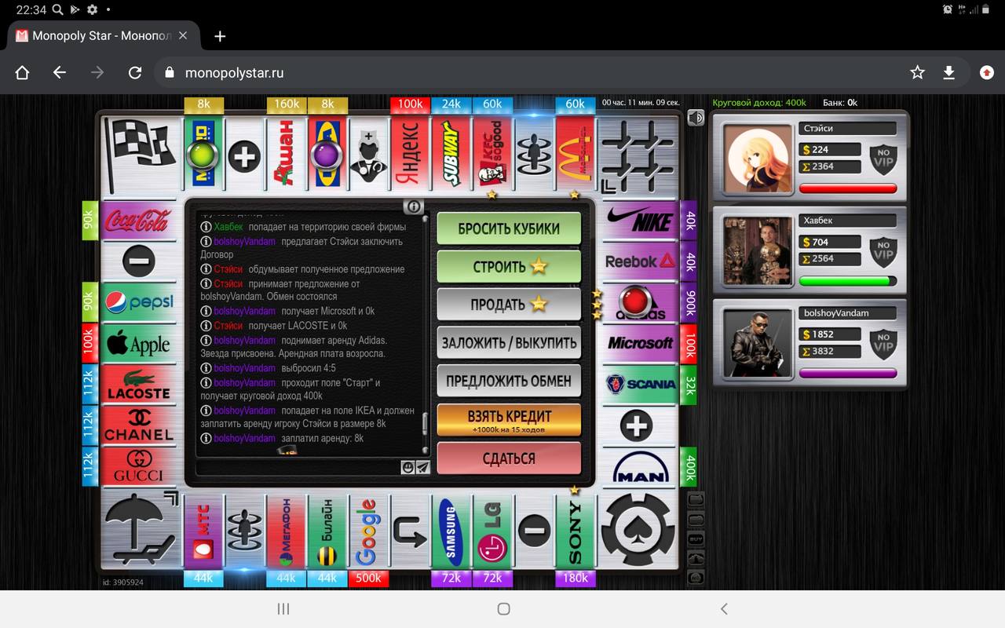Click the Мегафон property cell
The width and height of the screenshot is (1005, 628).
pos(286,531)
